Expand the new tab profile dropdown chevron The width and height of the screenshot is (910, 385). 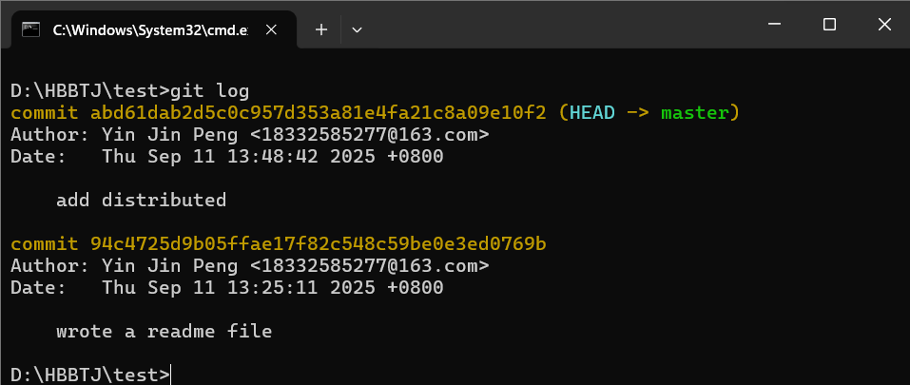coord(358,29)
